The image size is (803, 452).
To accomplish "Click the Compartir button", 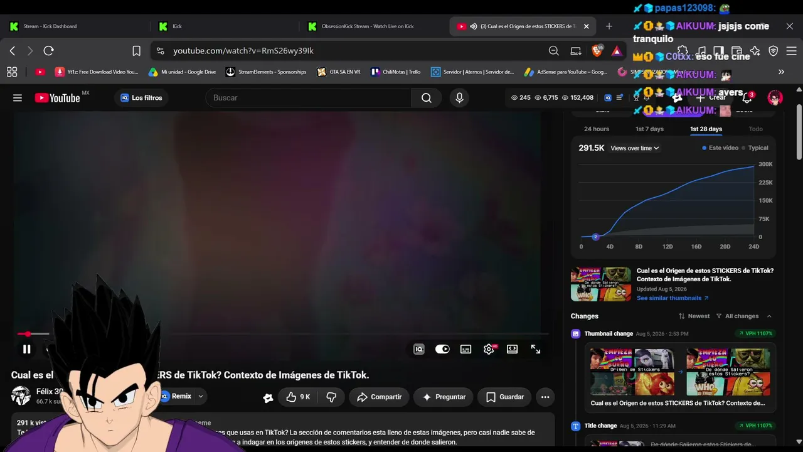I will [x=379, y=397].
